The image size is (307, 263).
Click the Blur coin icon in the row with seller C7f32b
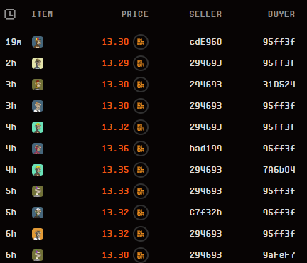coord(141,213)
